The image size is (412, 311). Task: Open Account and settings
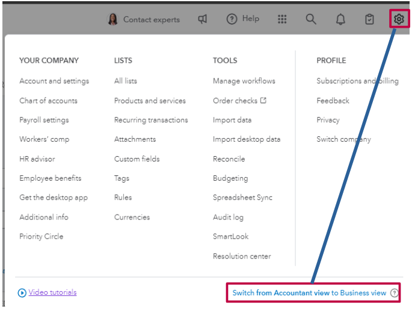[x=54, y=81]
